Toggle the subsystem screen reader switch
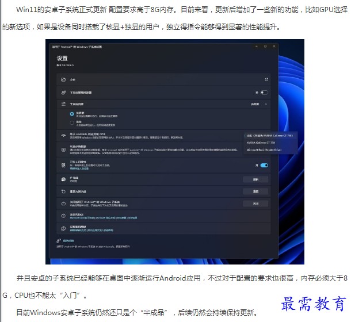 (264, 93)
